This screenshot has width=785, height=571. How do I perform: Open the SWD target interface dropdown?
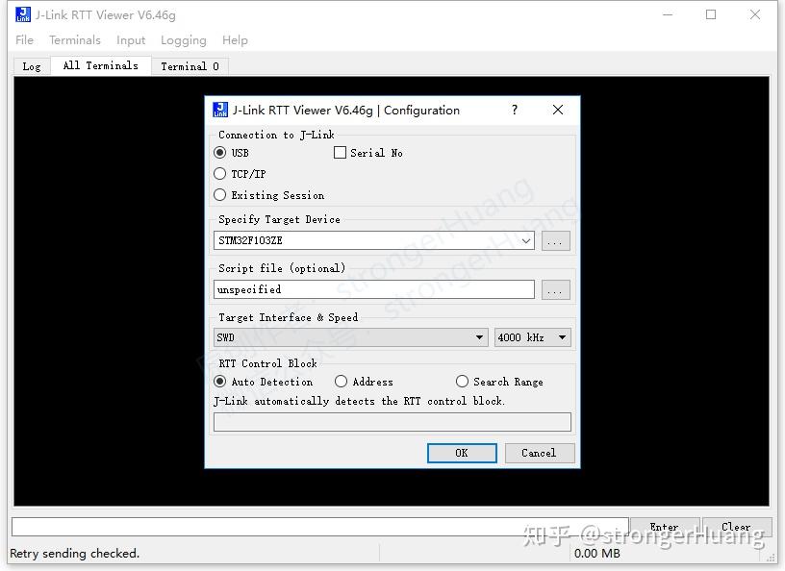coord(478,336)
